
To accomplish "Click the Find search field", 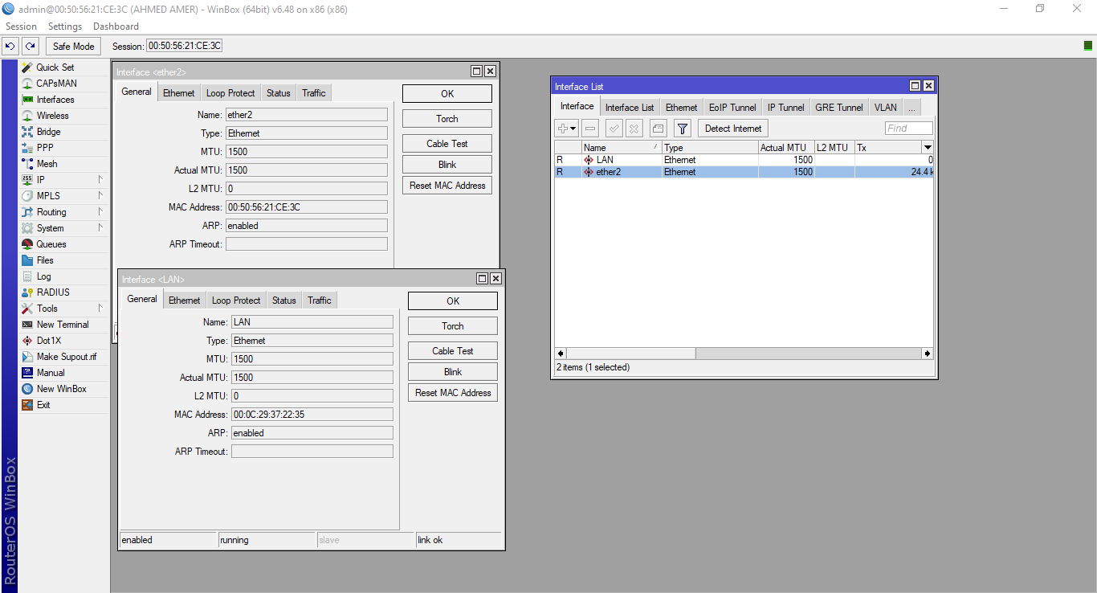I will [x=908, y=128].
